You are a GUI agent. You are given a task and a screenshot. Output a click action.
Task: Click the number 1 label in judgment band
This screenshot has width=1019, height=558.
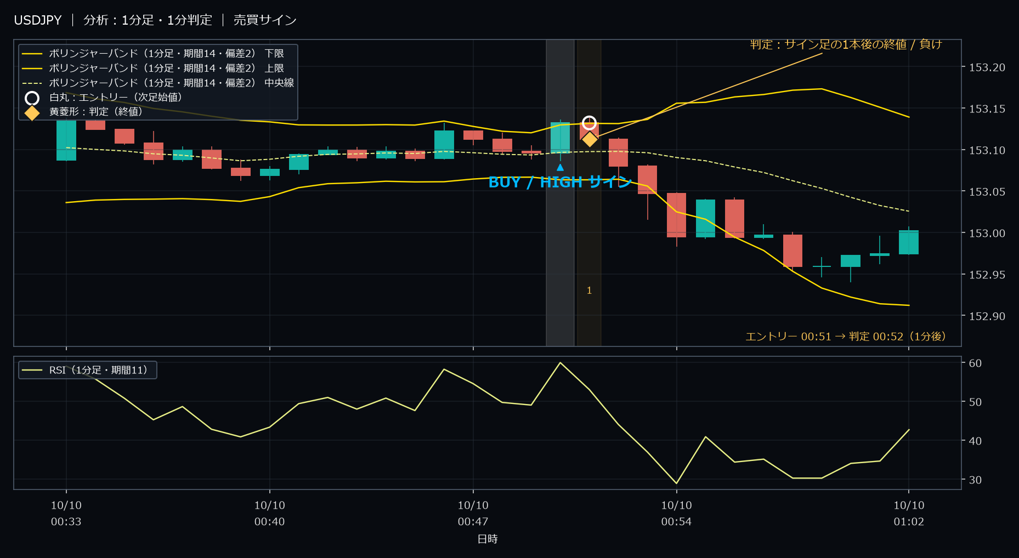[589, 291]
